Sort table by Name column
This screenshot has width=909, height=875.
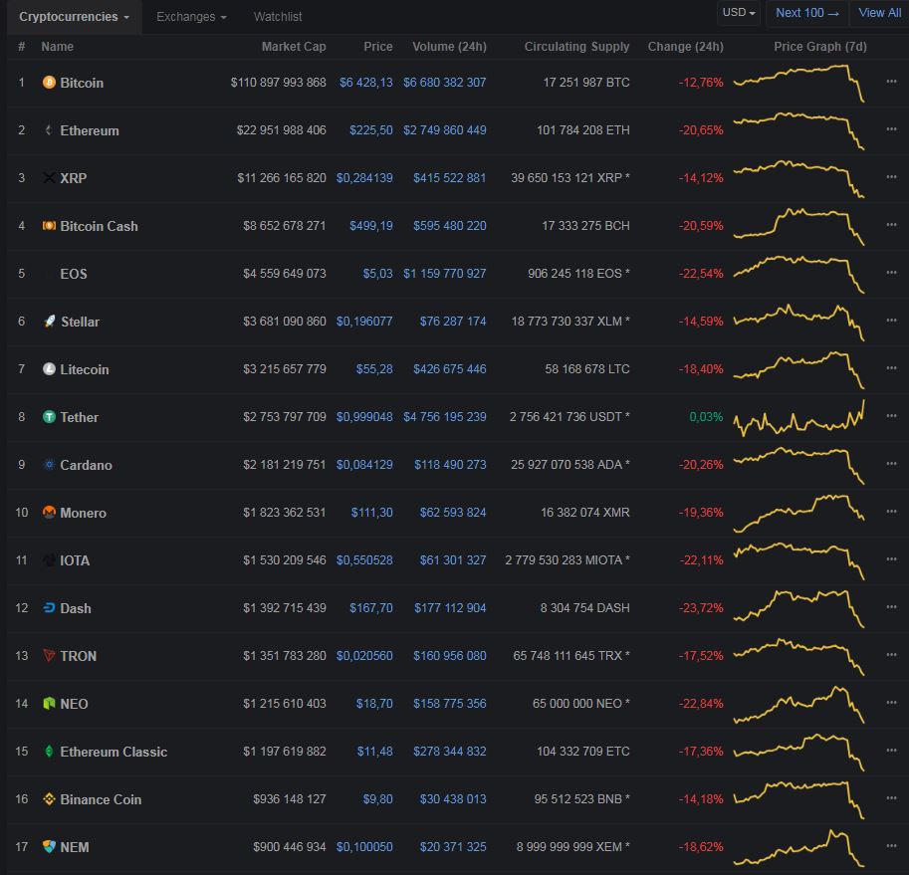pos(58,47)
